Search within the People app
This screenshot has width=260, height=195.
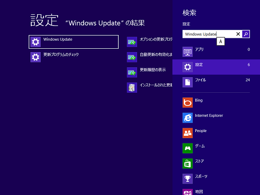tap(216, 133)
